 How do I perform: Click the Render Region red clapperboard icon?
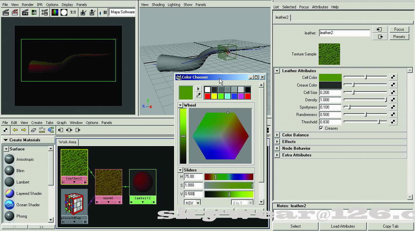pyautogui.click(x=15, y=12)
